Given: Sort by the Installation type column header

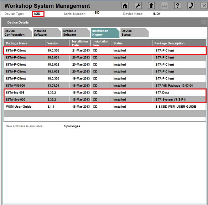Looking at the screenshot, I should pyautogui.click(x=101, y=43).
